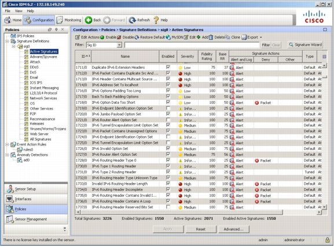The image size is (334, 247).
Task: Click the filter text input field
Action: (192, 45)
